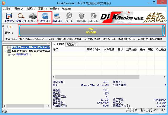Click the 恢复文件 recover files icon
Screen dimensions: 168x115
[x=33, y=17]
